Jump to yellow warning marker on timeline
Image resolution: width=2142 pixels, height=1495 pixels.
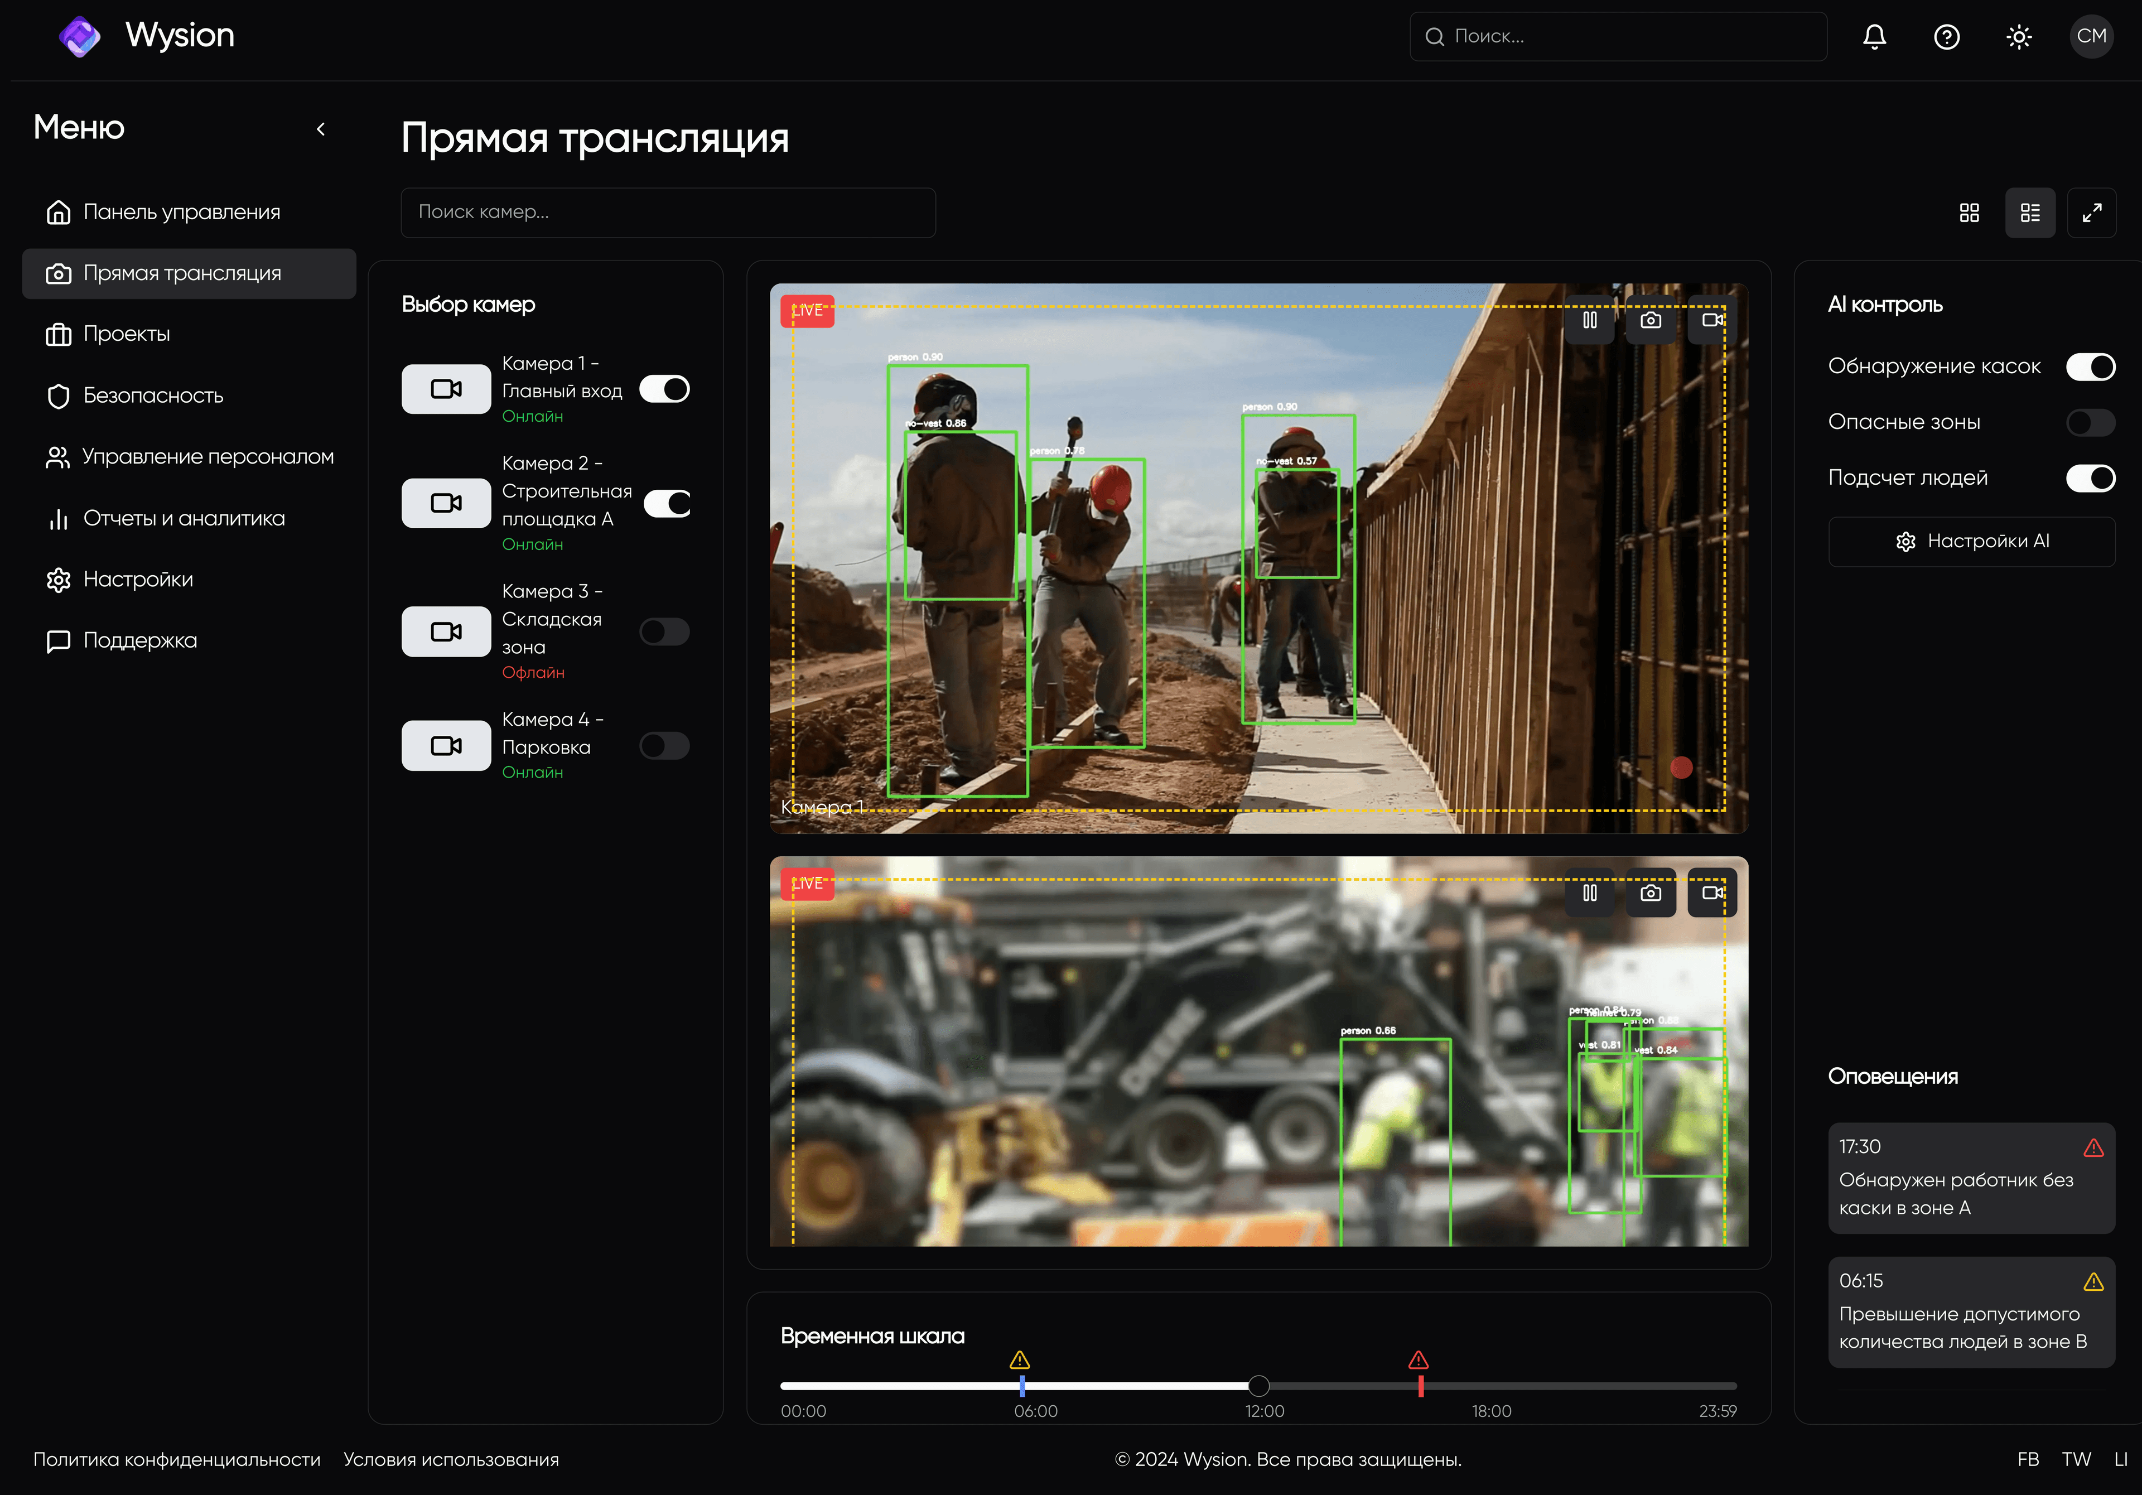coord(1020,1359)
